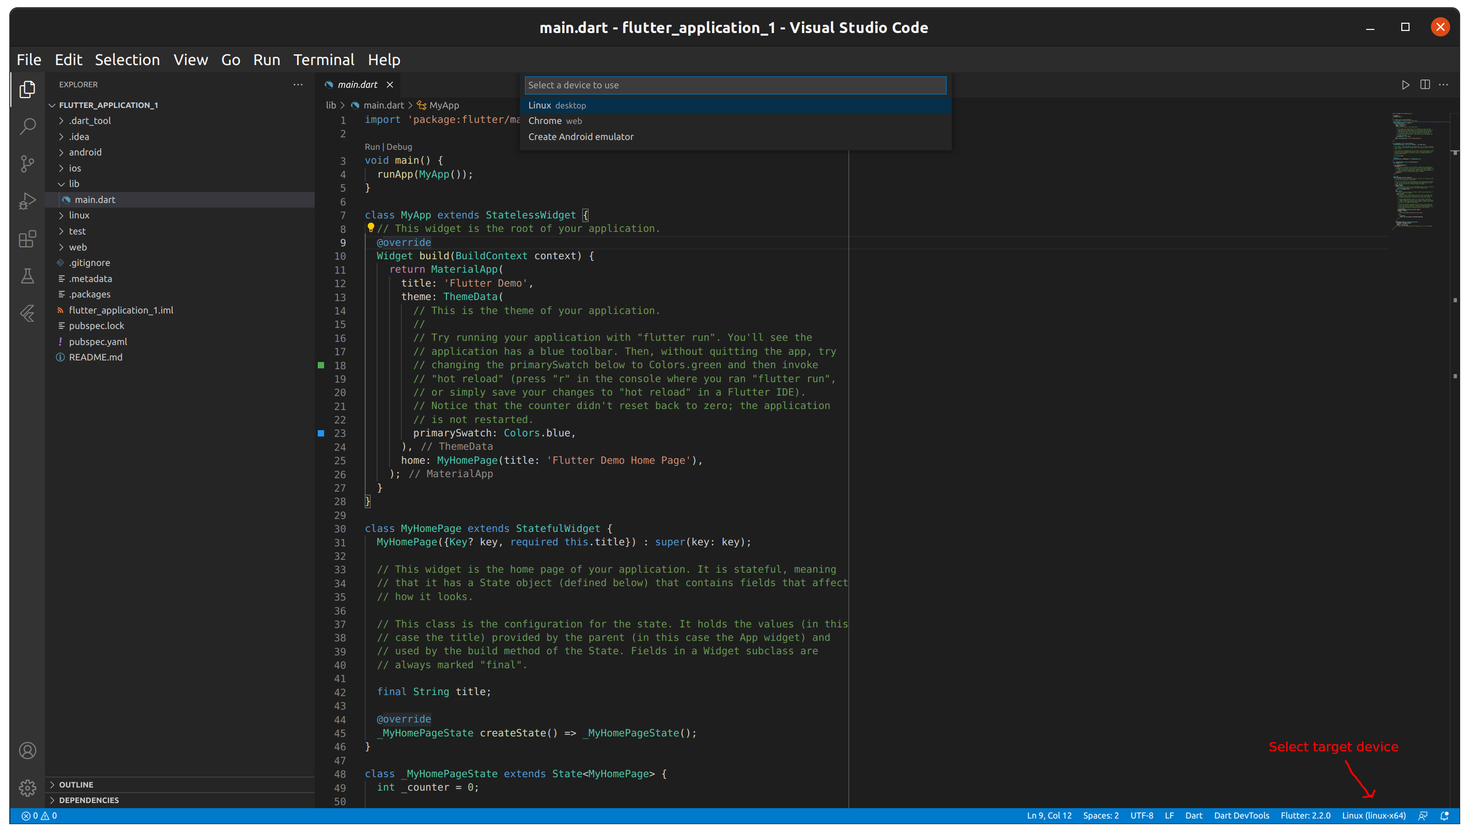Expand the DEPENDENCIES section

coord(180,800)
